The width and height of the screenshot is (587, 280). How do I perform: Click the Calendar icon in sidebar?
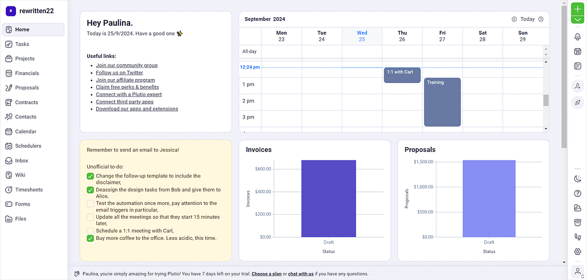[9, 132]
